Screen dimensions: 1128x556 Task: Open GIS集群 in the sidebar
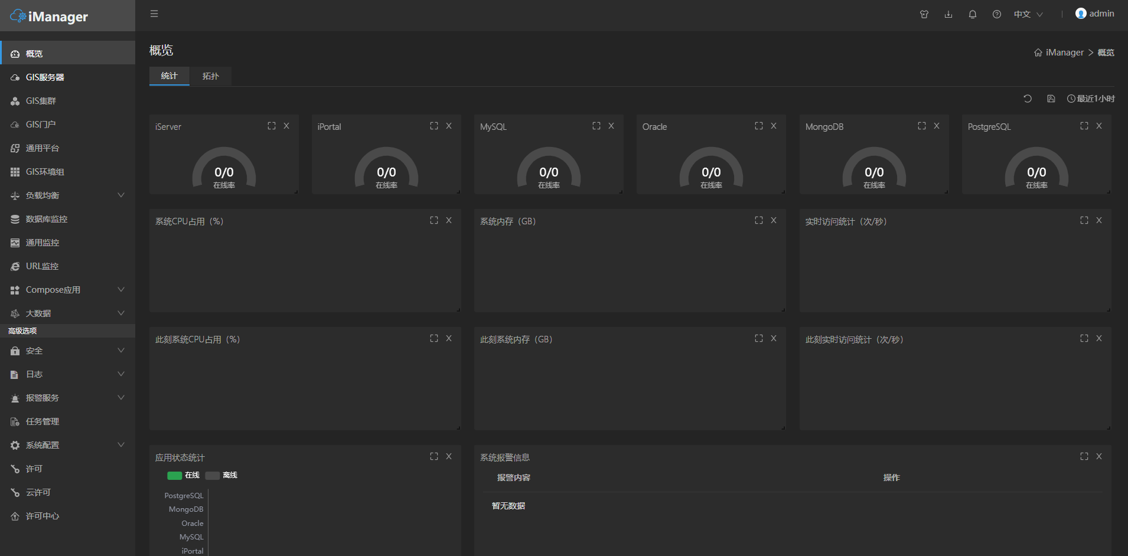pyautogui.click(x=68, y=100)
